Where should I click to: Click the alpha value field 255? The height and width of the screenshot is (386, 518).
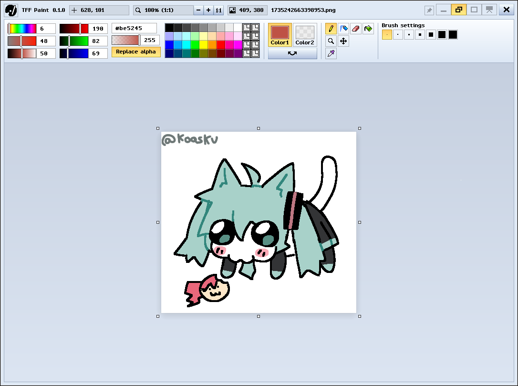150,40
